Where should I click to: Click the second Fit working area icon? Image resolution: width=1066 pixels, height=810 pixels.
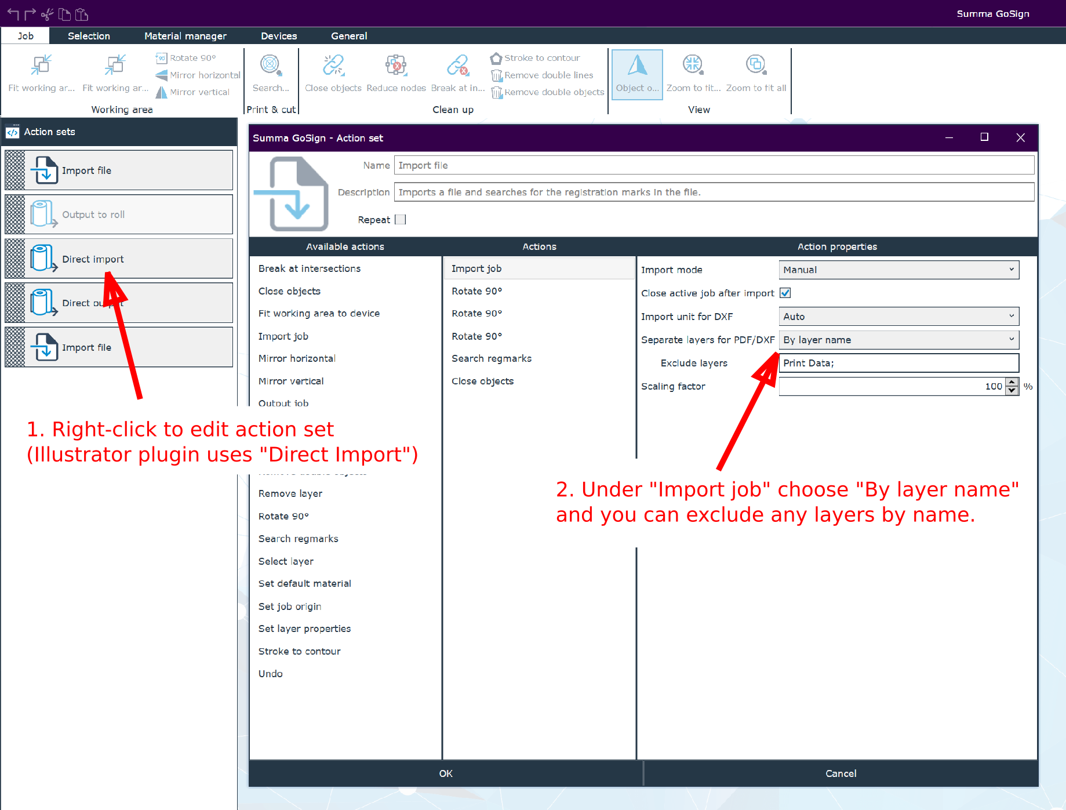coord(115,65)
